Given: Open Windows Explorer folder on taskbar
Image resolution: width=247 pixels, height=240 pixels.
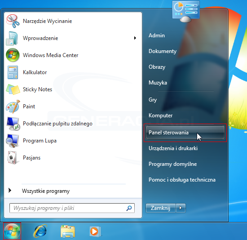Looking at the screenshot, I should tap(68, 231).
